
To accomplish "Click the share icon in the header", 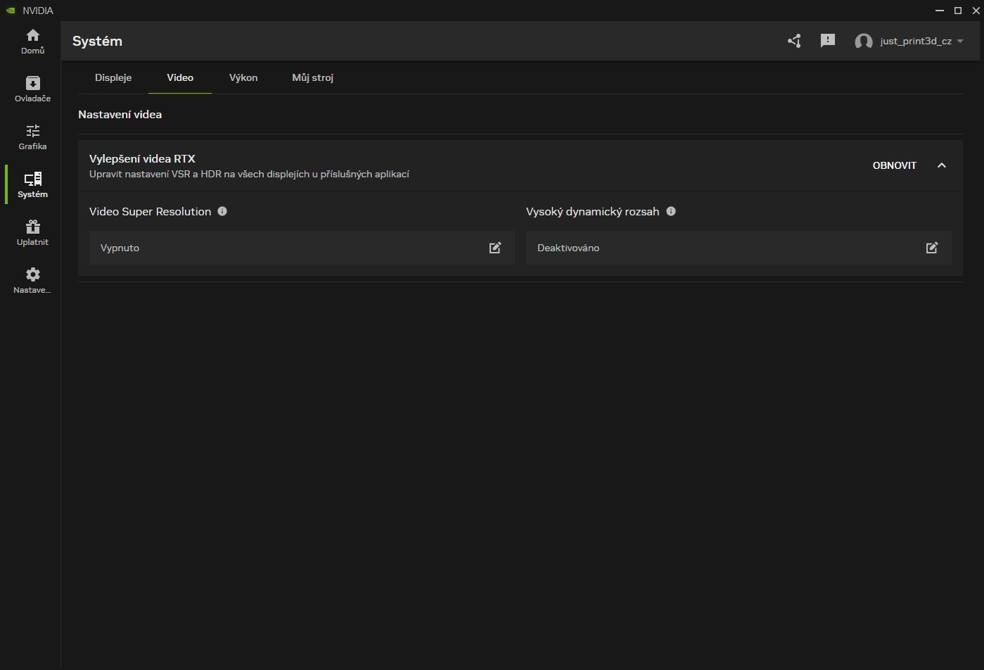I will coord(793,41).
